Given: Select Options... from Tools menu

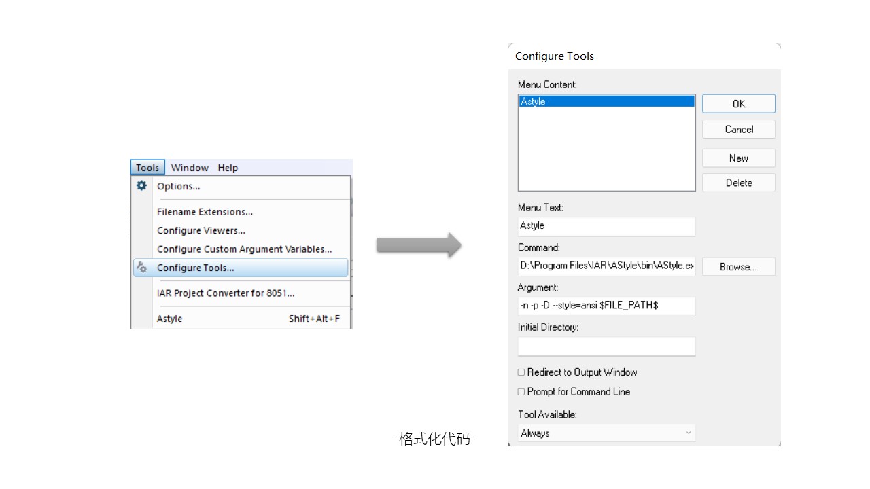Looking at the screenshot, I should (179, 186).
